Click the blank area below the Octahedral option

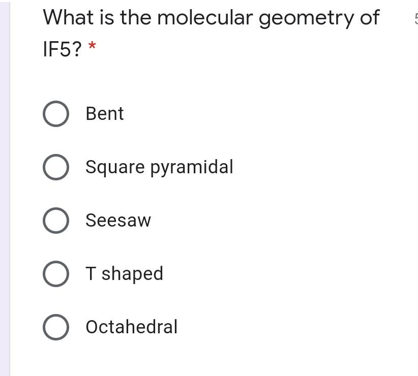[203, 361]
